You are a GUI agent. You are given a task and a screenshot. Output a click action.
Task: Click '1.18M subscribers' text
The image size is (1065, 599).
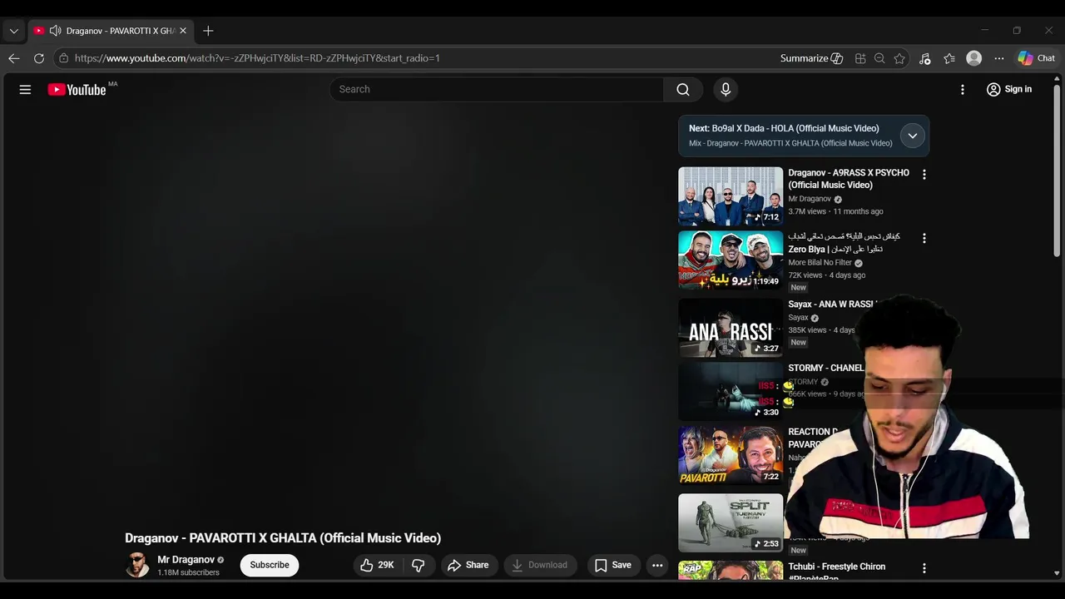coord(189,573)
